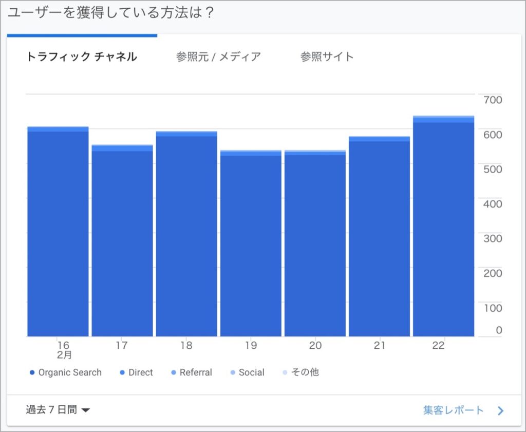526x432 pixels.
Task: Select the その他 legend label
Action: click(x=305, y=372)
